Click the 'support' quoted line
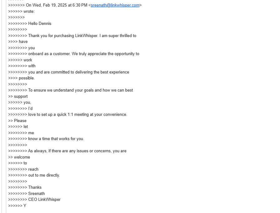This screenshot has height=213, width=280. (21, 97)
